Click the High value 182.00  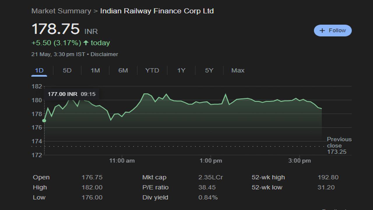92,187
